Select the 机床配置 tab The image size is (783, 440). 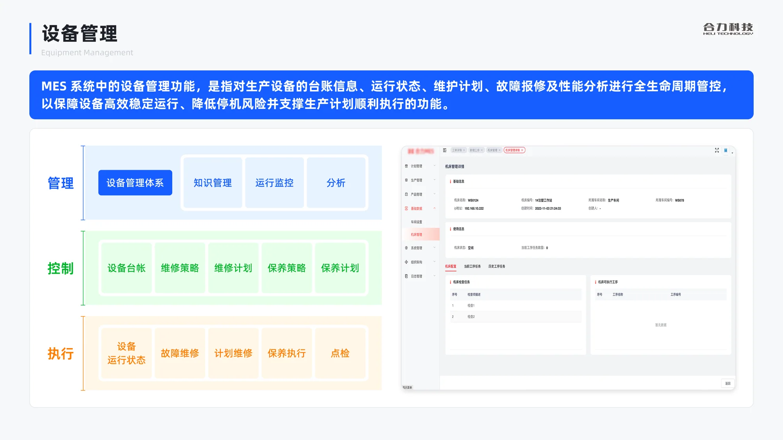(x=451, y=266)
